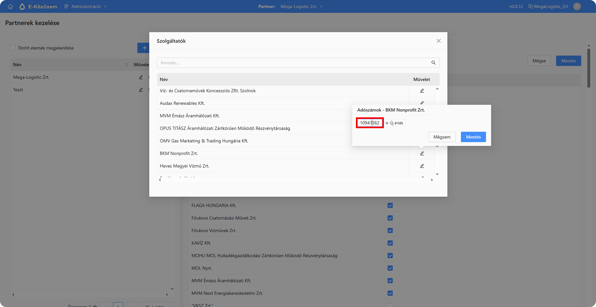
Task: Close the Szolgáltatók dialog
Action: pos(439,41)
